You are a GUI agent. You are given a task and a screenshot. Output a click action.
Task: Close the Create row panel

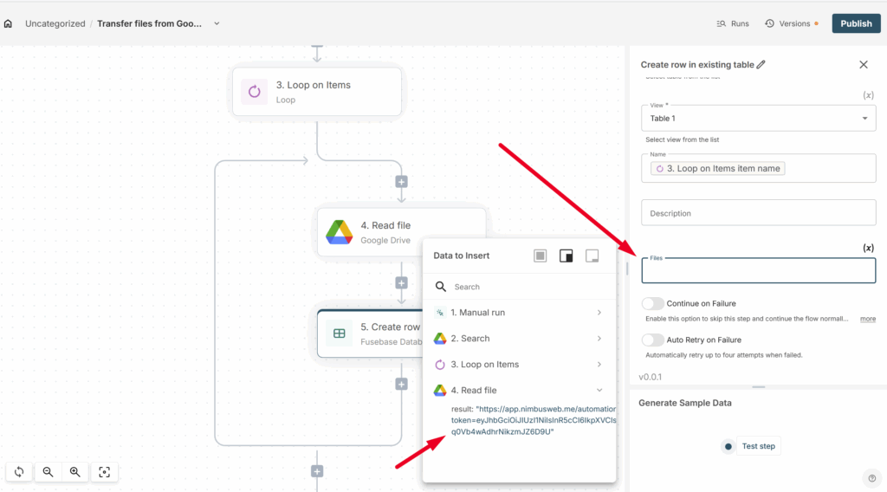point(863,64)
